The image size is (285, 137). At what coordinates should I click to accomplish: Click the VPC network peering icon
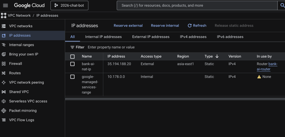(4, 82)
